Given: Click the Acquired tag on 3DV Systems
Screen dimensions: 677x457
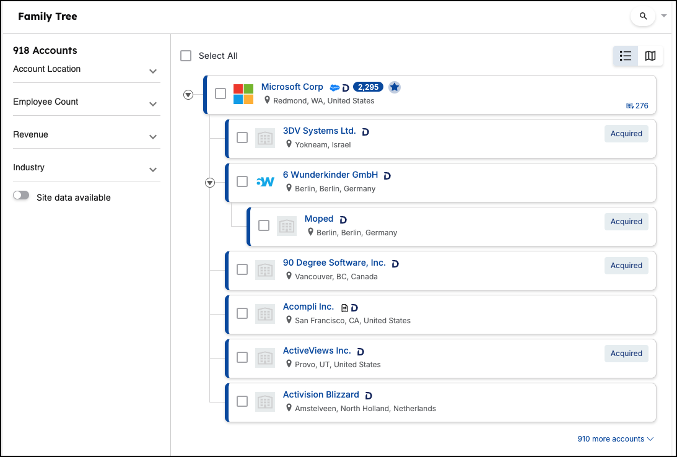Looking at the screenshot, I should pos(626,134).
